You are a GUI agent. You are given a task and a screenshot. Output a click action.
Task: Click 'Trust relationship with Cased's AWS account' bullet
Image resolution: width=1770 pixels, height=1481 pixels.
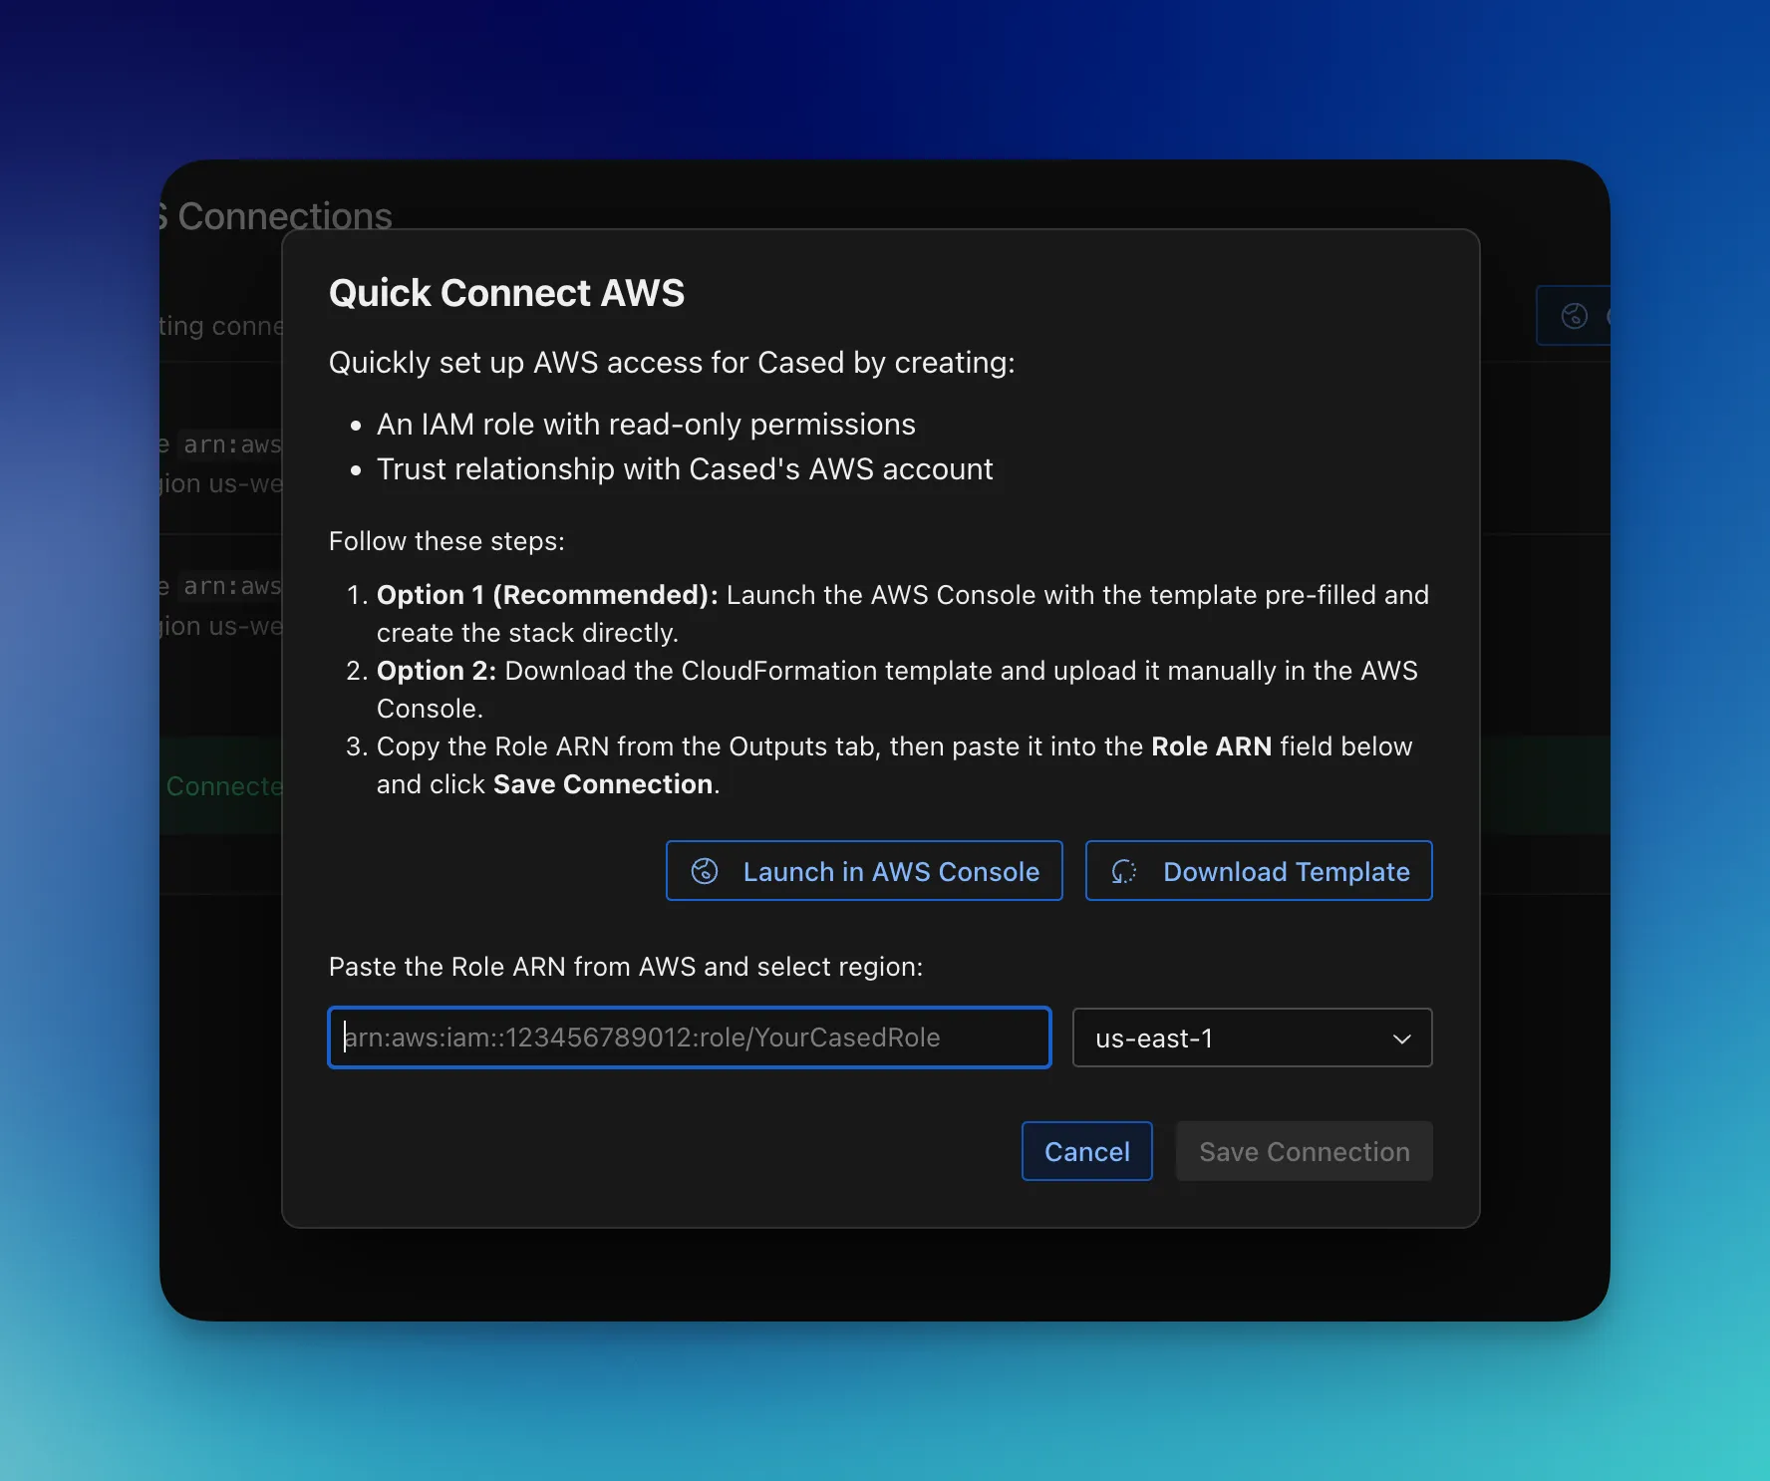pos(685,469)
